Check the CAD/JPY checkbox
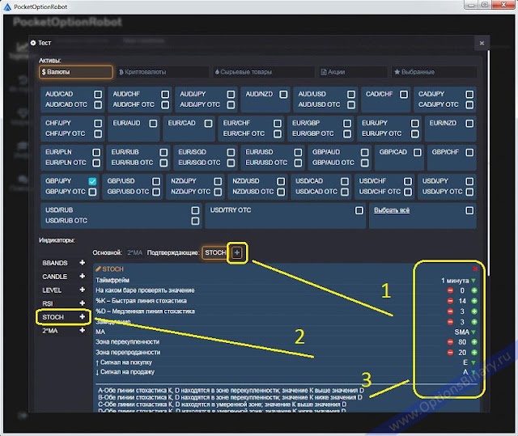The width and height of the screenshot is (518, 436). pos(469,95)
